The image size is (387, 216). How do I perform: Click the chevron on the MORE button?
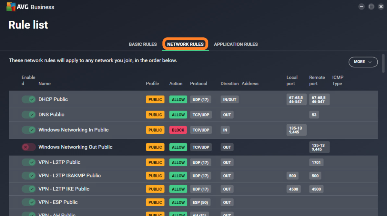370,62
